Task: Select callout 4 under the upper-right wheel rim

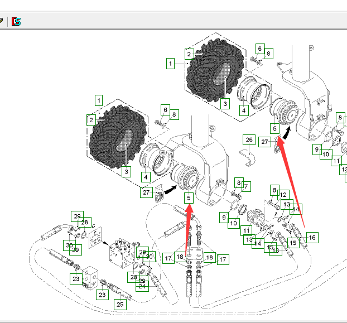Action: (244, 110)
